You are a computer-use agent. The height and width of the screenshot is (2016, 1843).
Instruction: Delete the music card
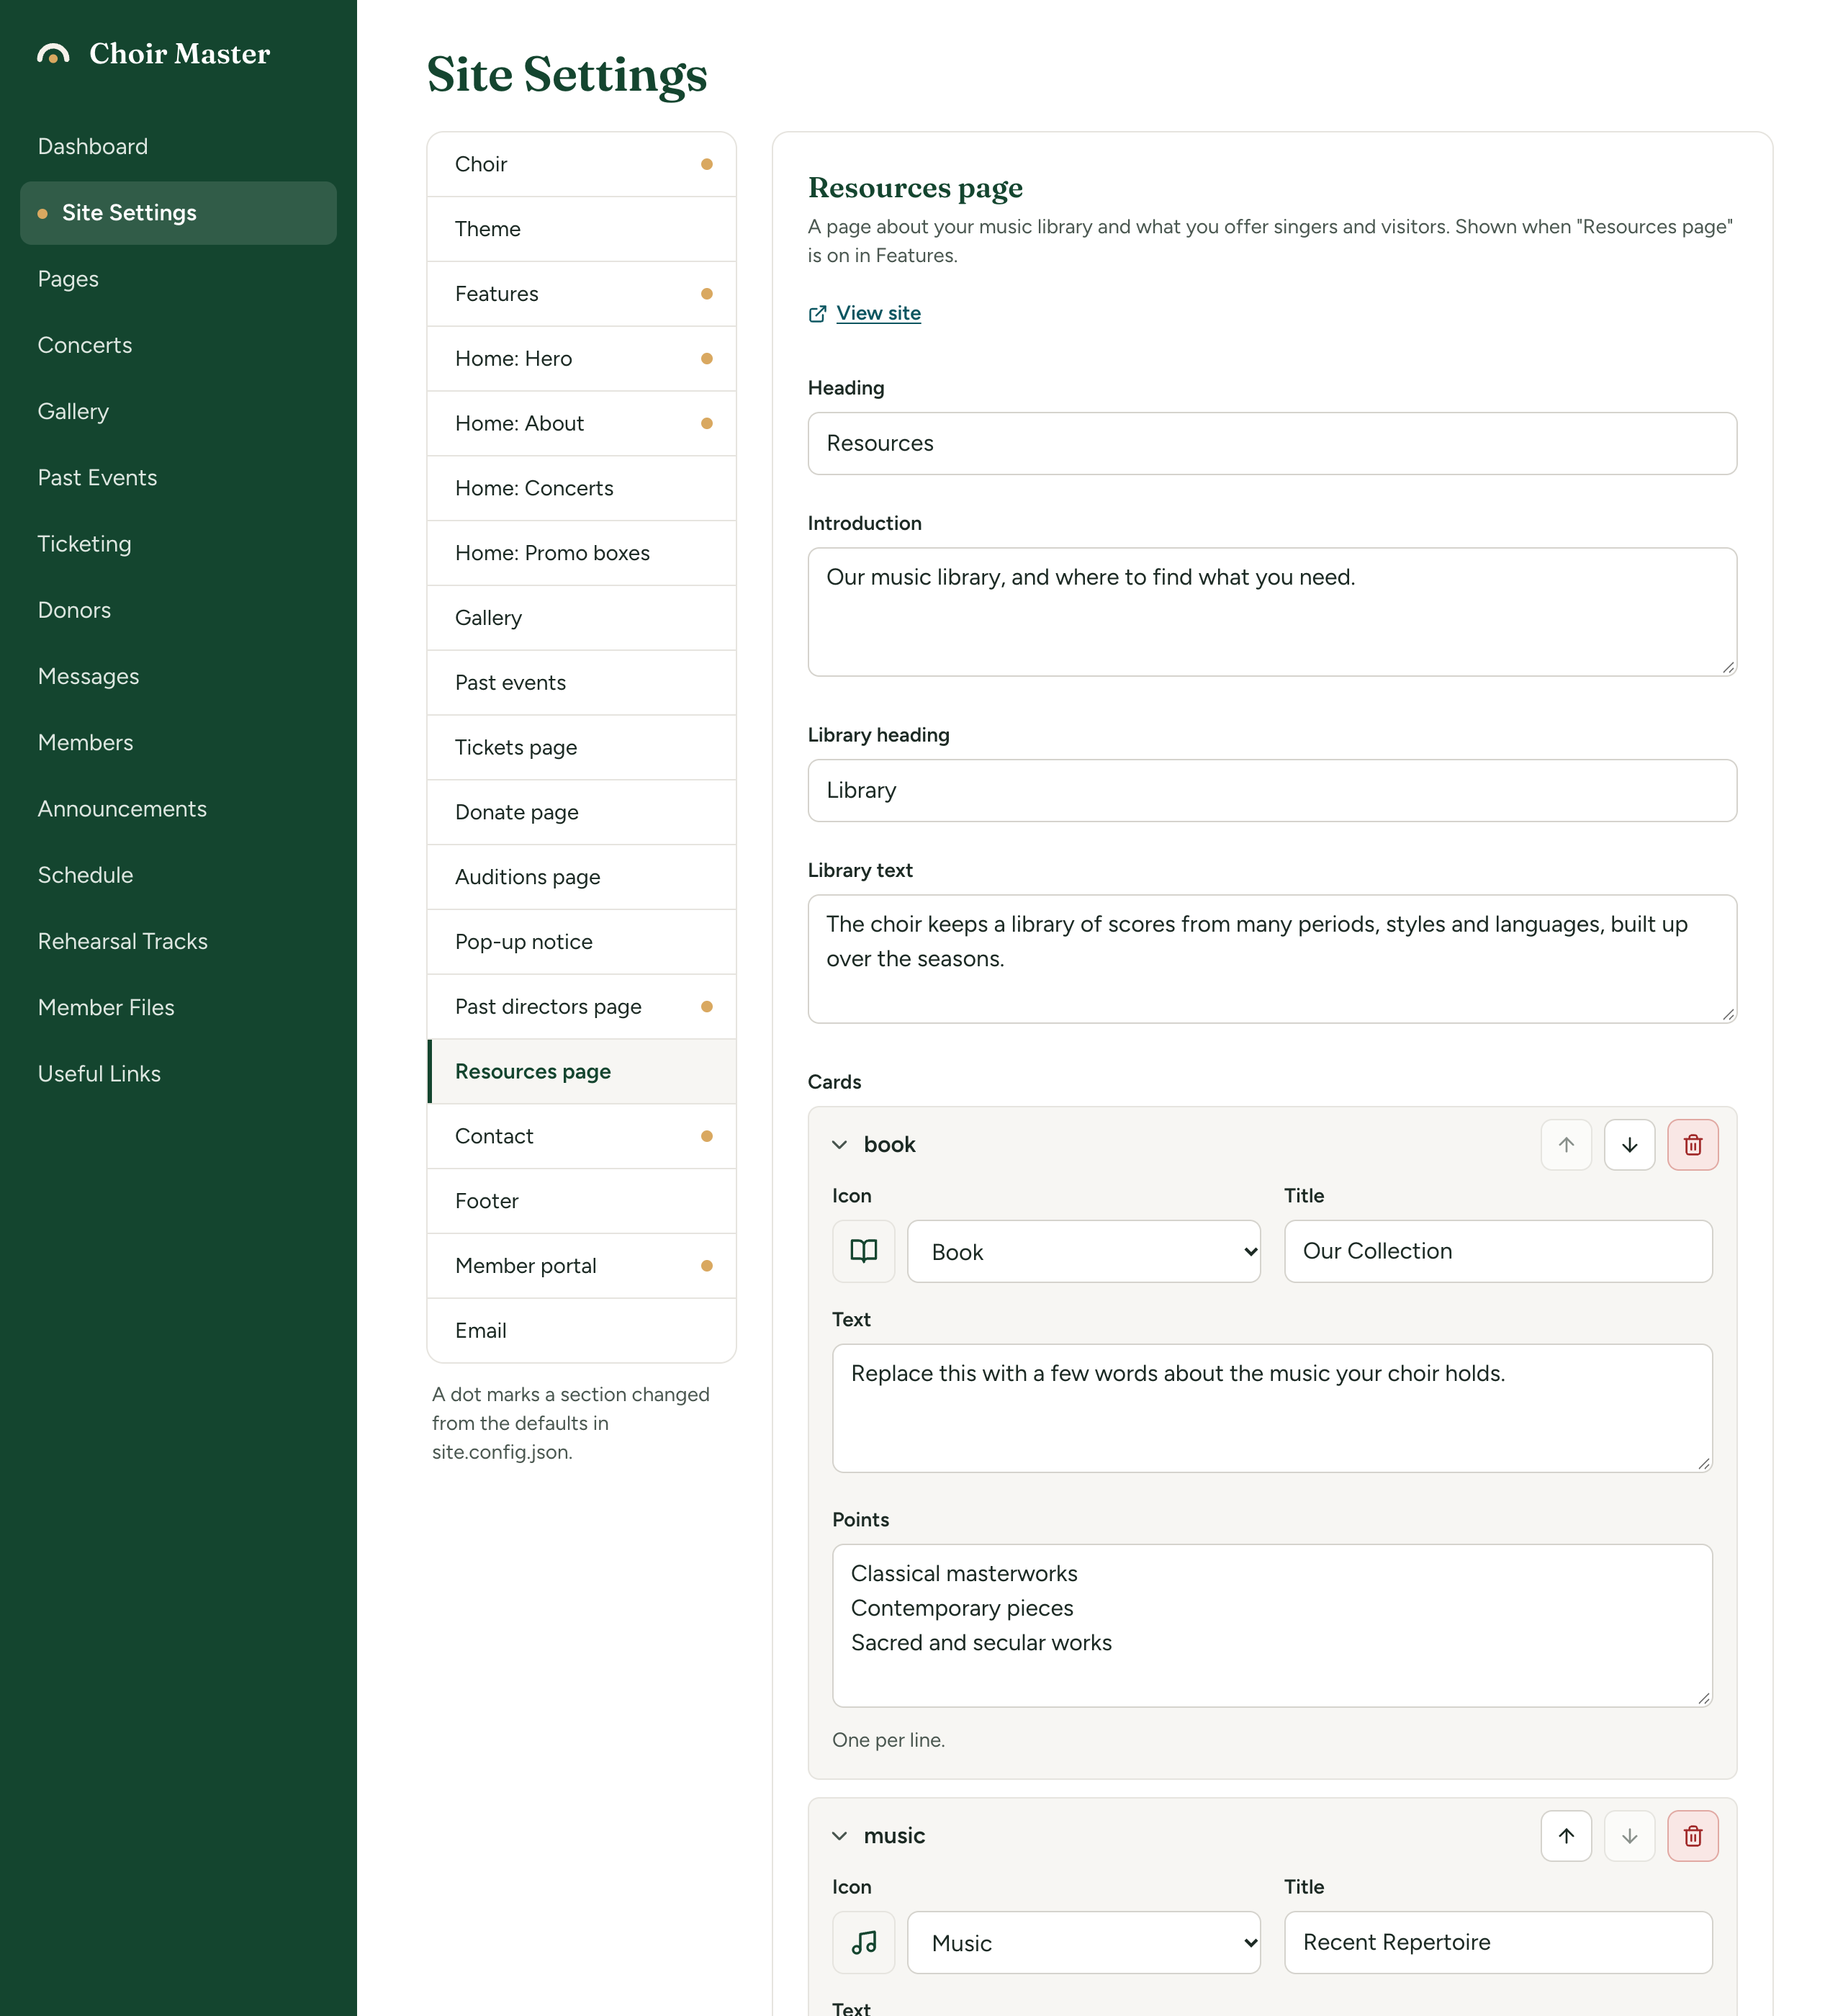[x=1692, y=1836]
